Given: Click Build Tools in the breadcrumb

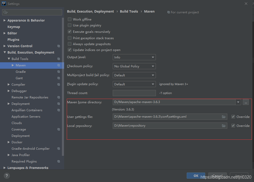Looking at the screenshot, I should [x=129, y=12].
